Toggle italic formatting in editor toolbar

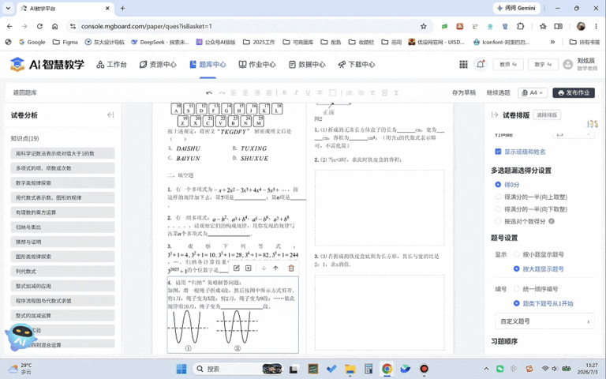coord(296,93)
